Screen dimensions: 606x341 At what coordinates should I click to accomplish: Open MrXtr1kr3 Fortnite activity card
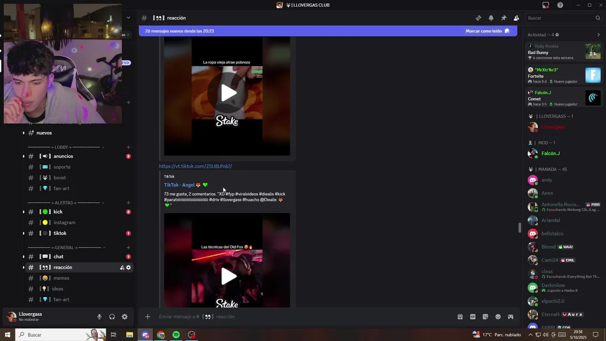click(564, 75)
